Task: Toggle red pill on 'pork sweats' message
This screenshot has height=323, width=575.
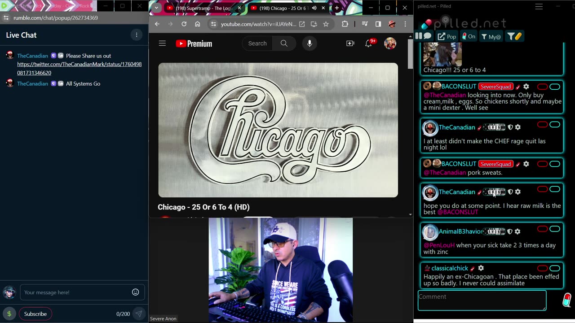Action: 543,164
